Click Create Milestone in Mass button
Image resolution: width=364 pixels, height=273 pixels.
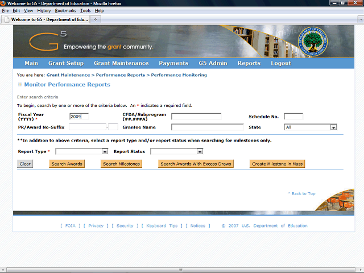(277, 164)
